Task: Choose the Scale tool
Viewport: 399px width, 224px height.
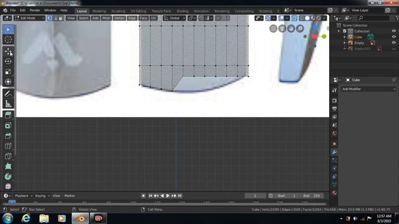Action: coord(8,72)
